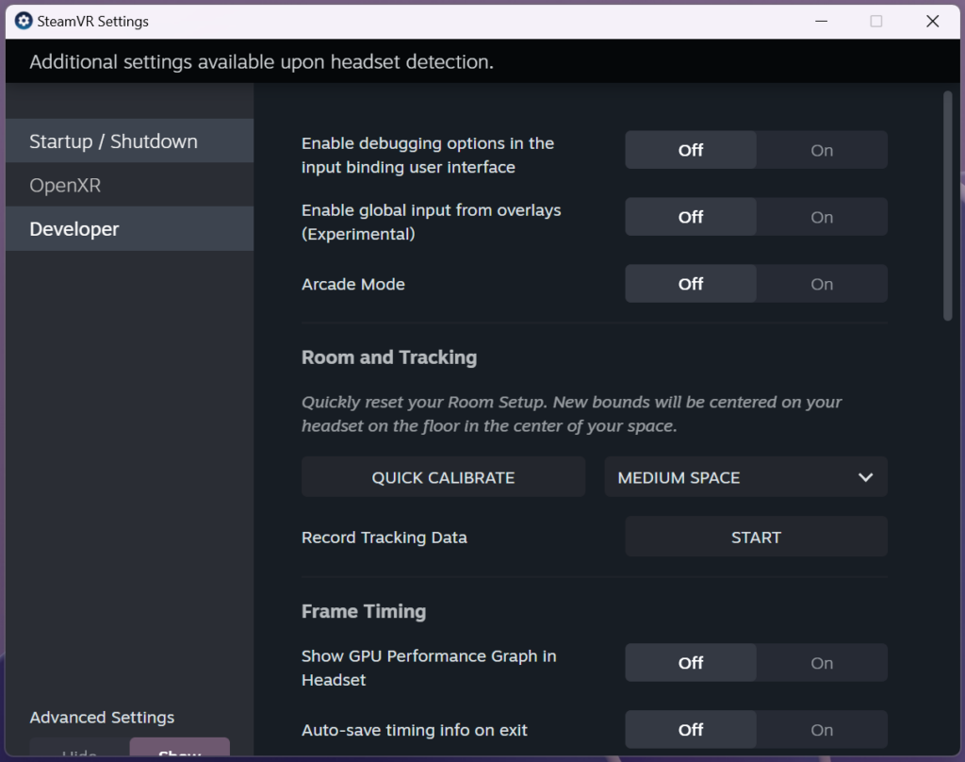This screenshot has width=965, height=762.
Task: Set global input from overlays to Off
Action: pyautogui.click(x=691, y=217)
